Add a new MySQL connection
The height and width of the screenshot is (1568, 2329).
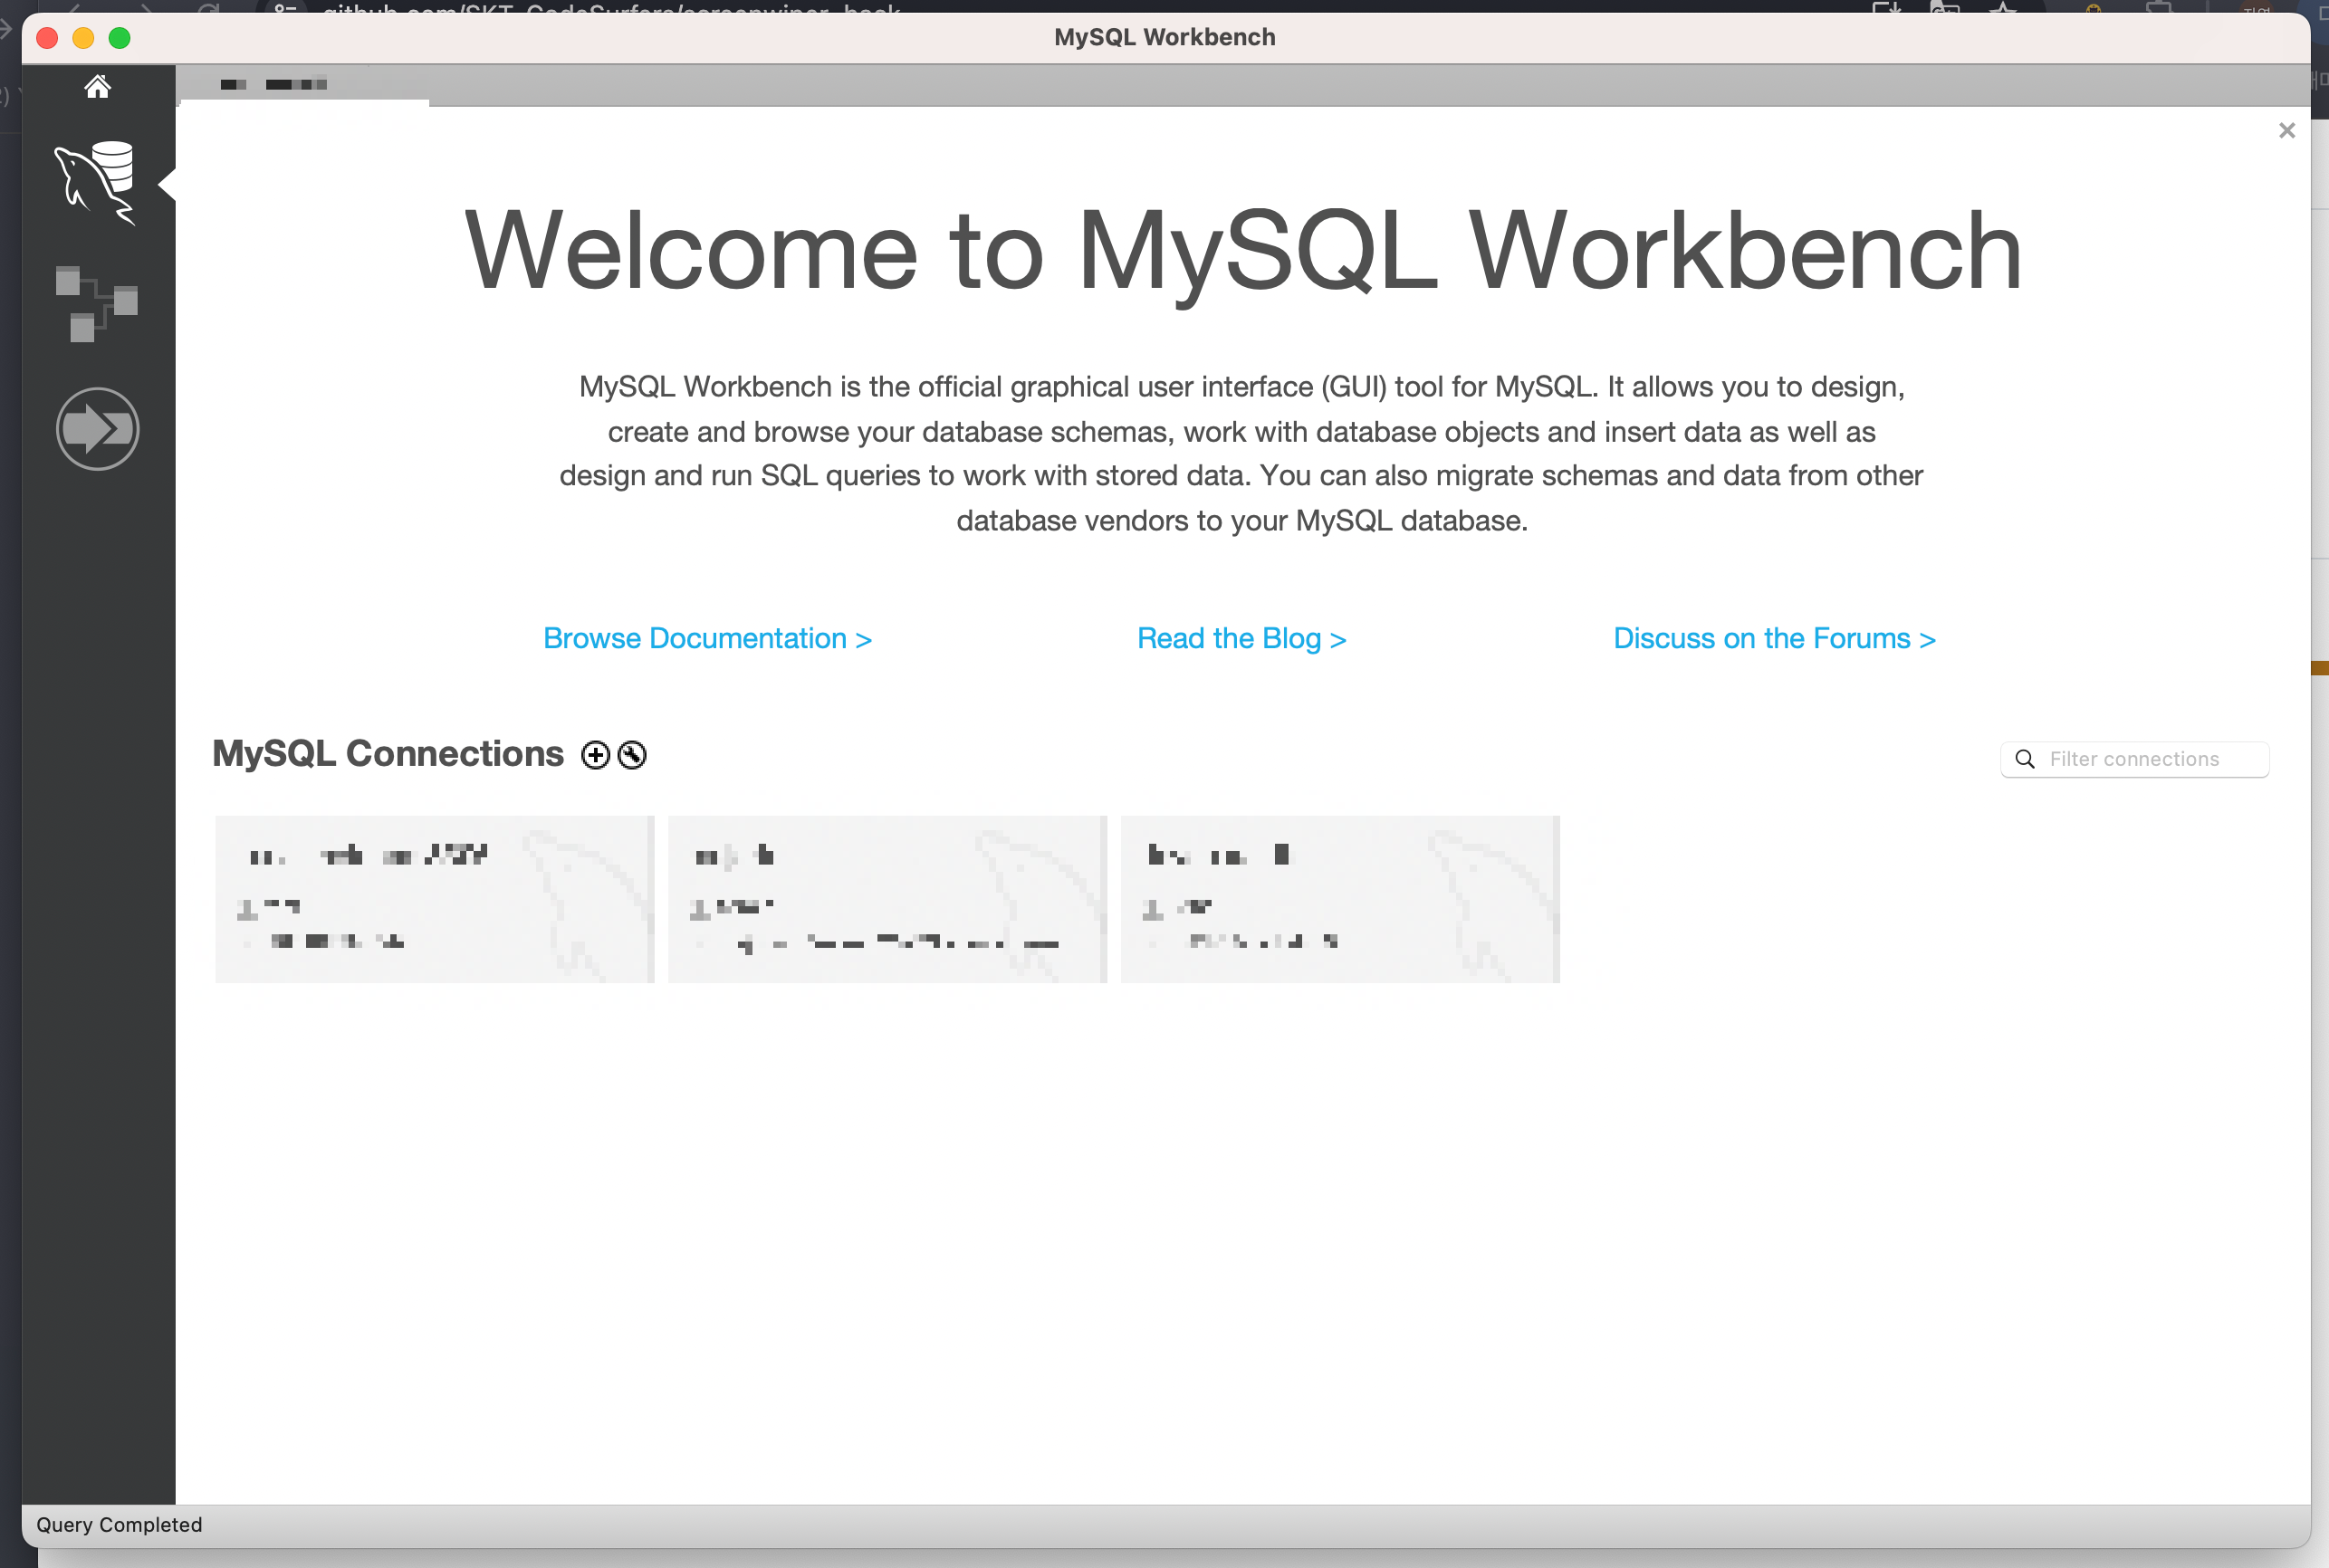[595, 755]
